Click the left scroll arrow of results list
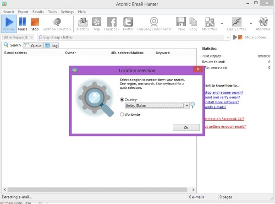The height and width of the screenshot is (204, 275). [x=5, y=190]
